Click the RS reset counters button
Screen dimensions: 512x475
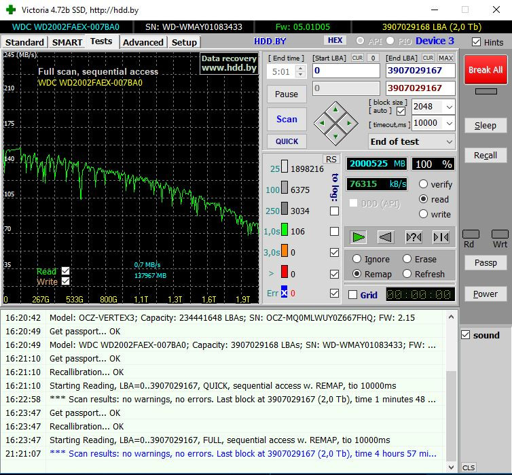(x=331, y=159)
